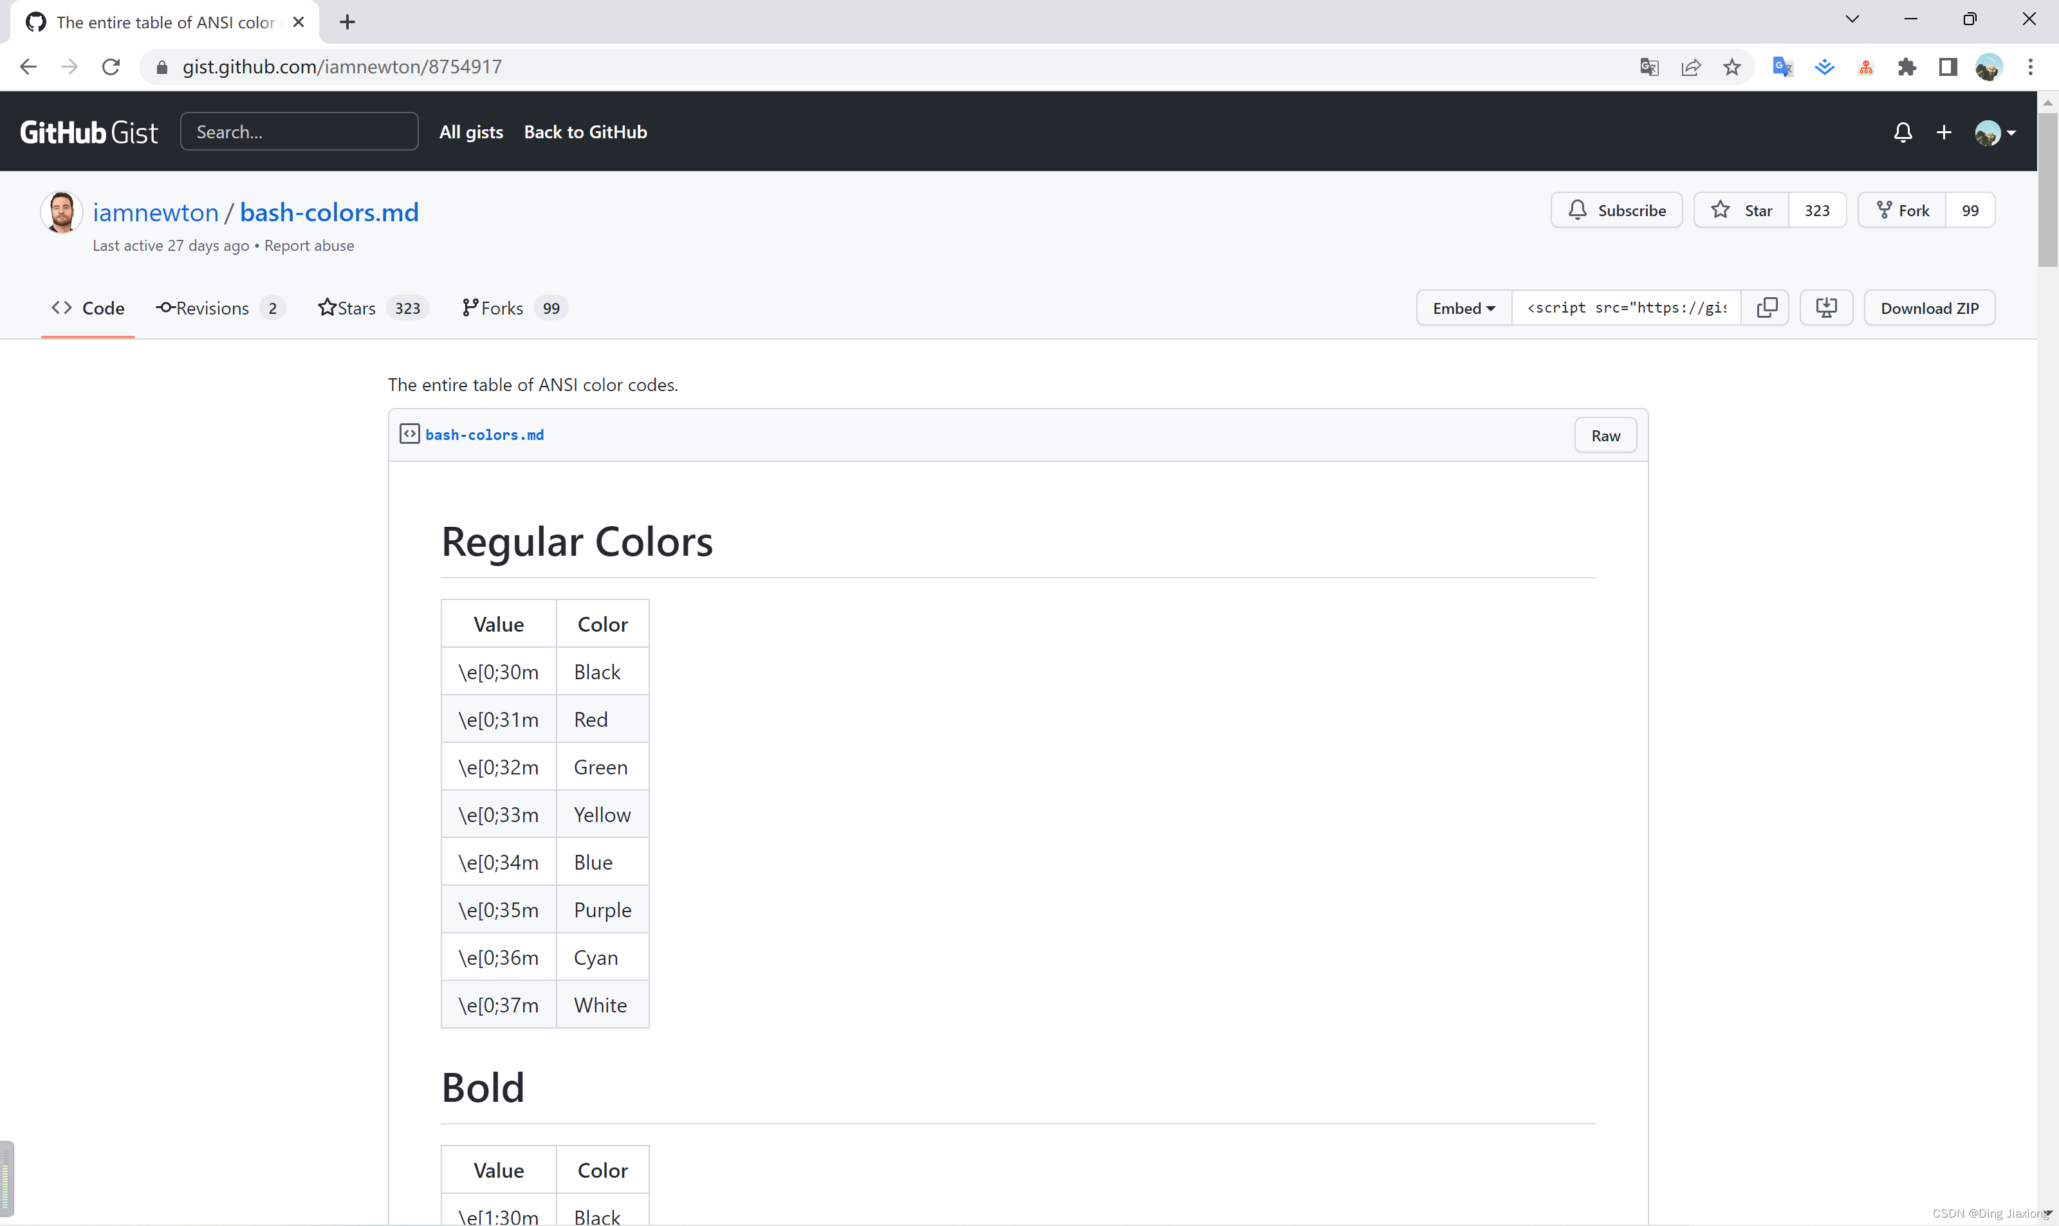Open the browser tab search chevron

point(1852,19)
